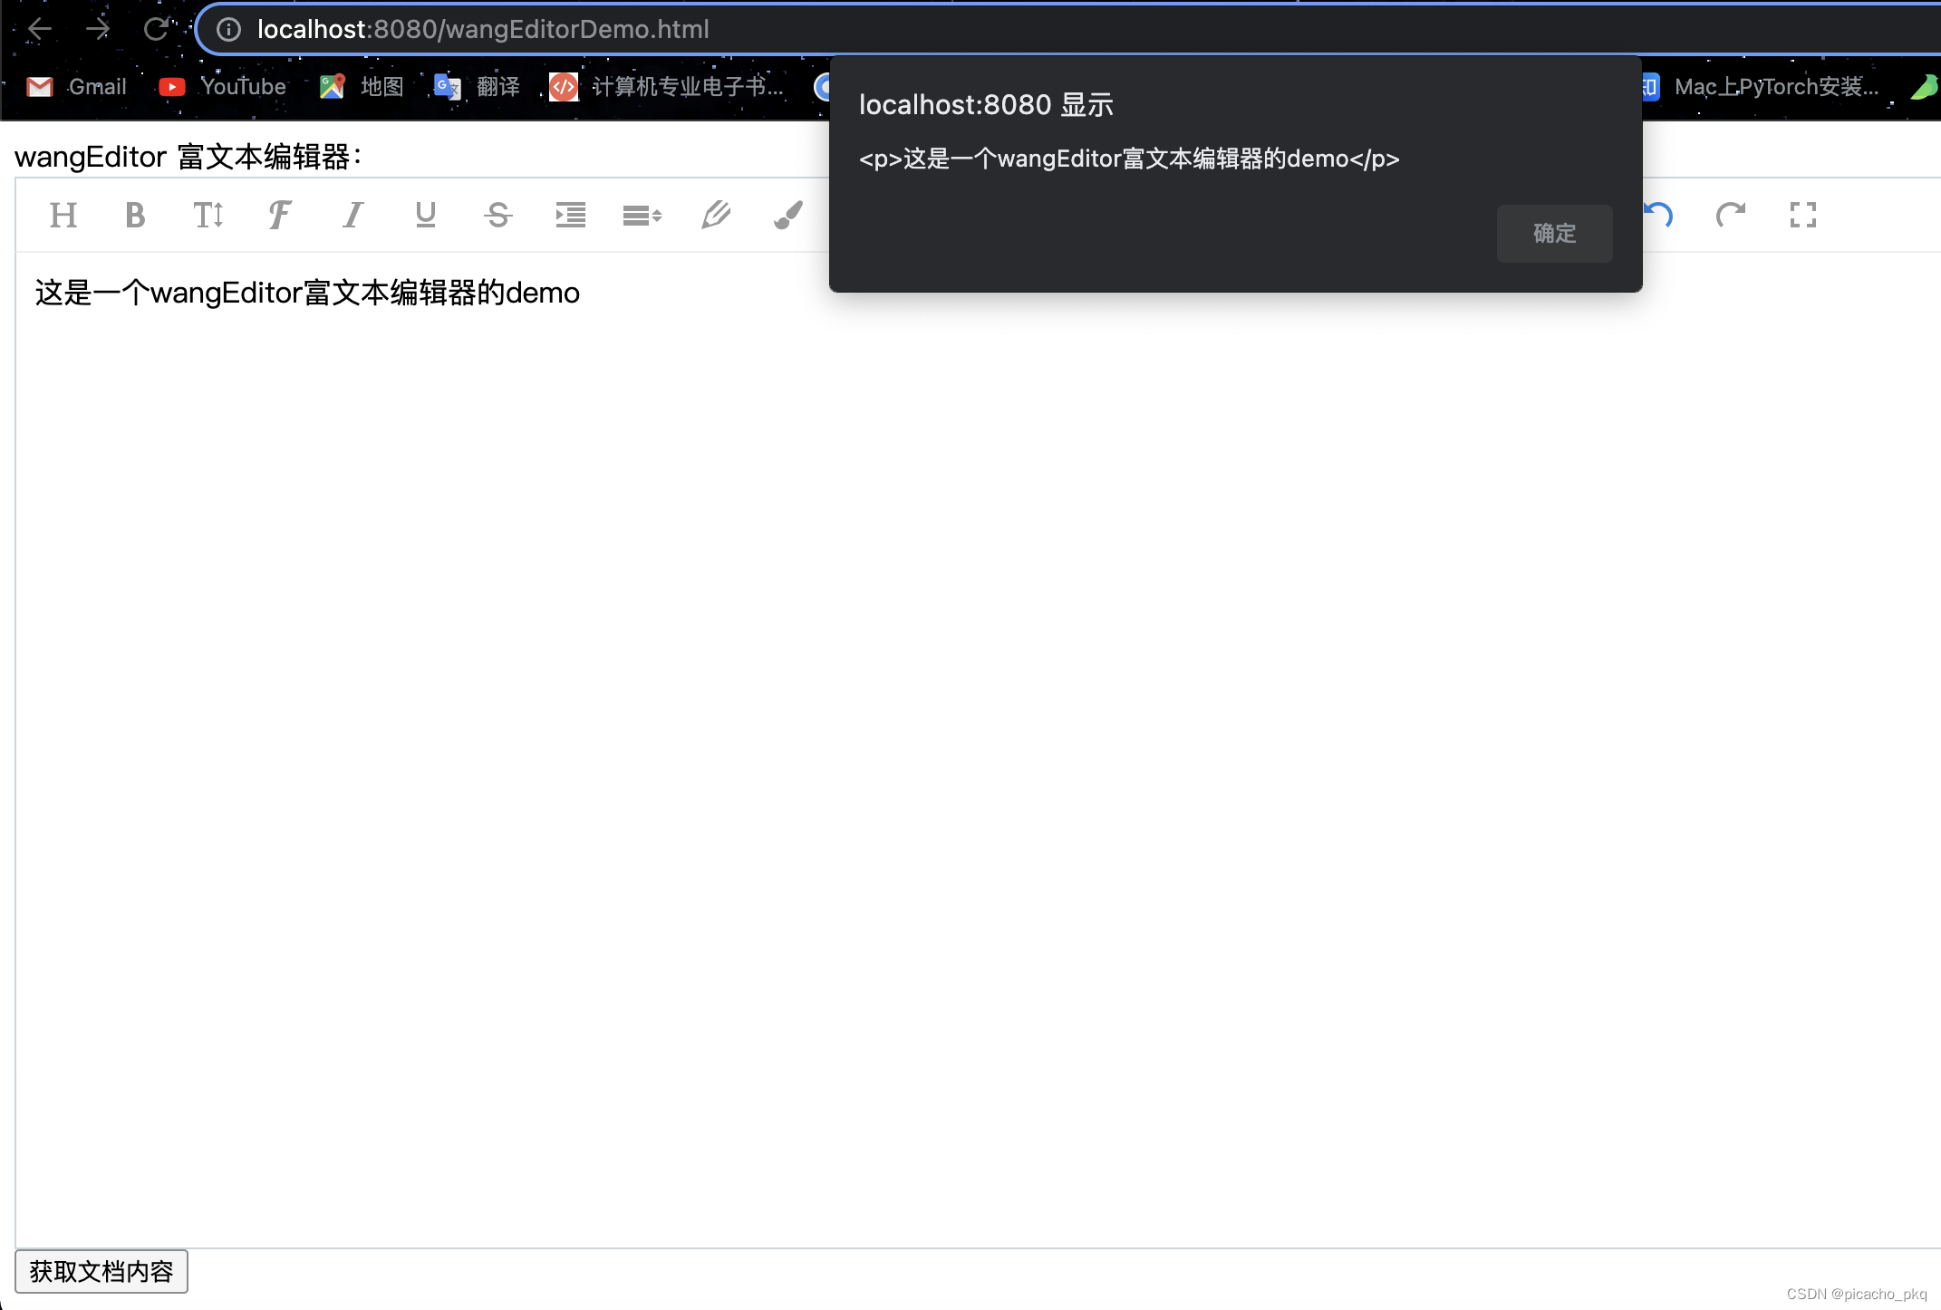
Task: Select the Heading (H) tool
Action: (63, 216)
